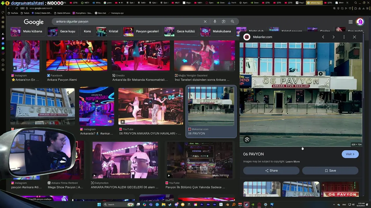The image size is (371, 208).
Task: Share the 06 PAVYON image
Action: [271, 170]
